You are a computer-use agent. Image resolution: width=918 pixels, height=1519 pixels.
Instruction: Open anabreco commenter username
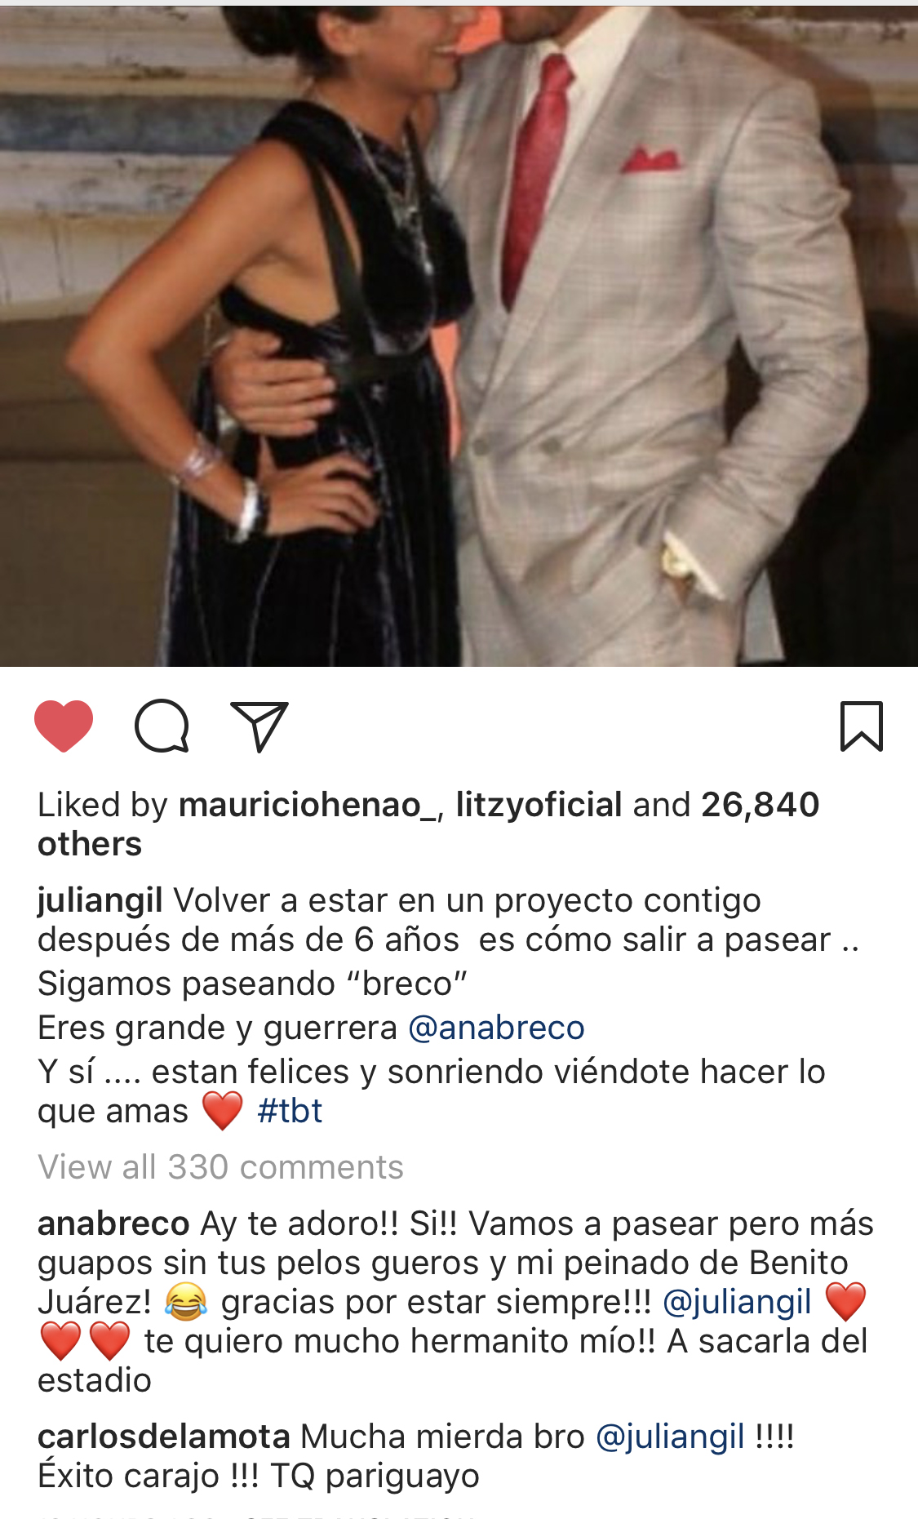(113, 1224)
